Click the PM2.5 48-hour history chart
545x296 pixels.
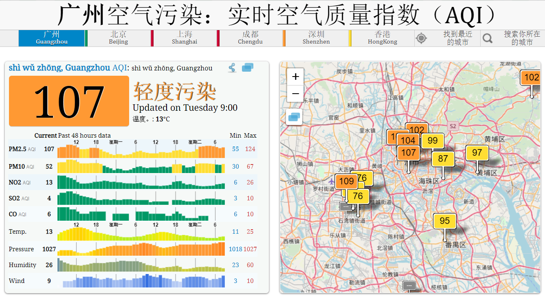(x=141, y=149)
